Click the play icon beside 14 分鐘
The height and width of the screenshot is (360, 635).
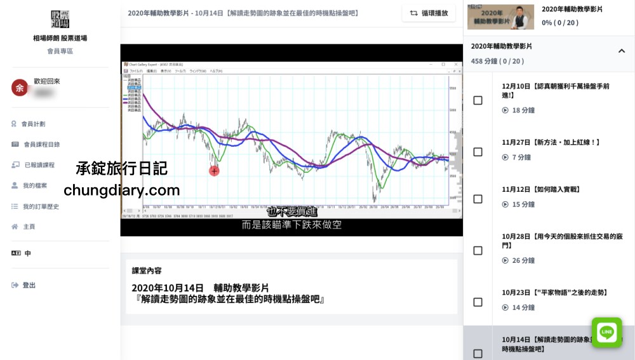[505, 307]
